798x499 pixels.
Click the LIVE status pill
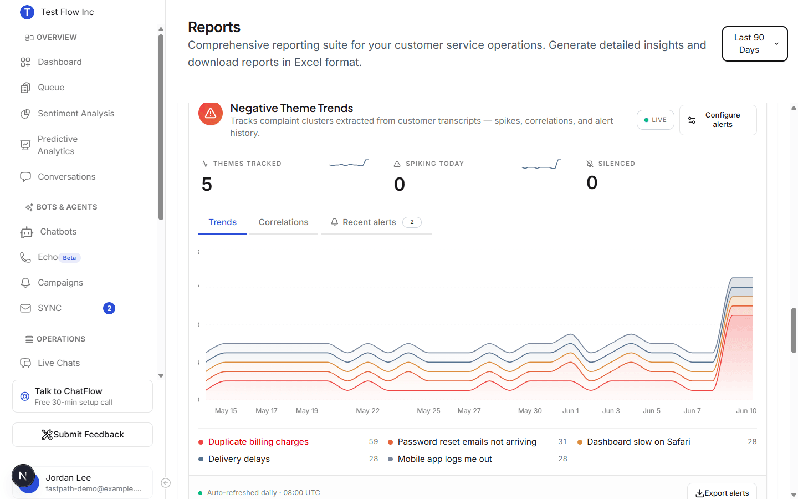(x=656, y=120)
